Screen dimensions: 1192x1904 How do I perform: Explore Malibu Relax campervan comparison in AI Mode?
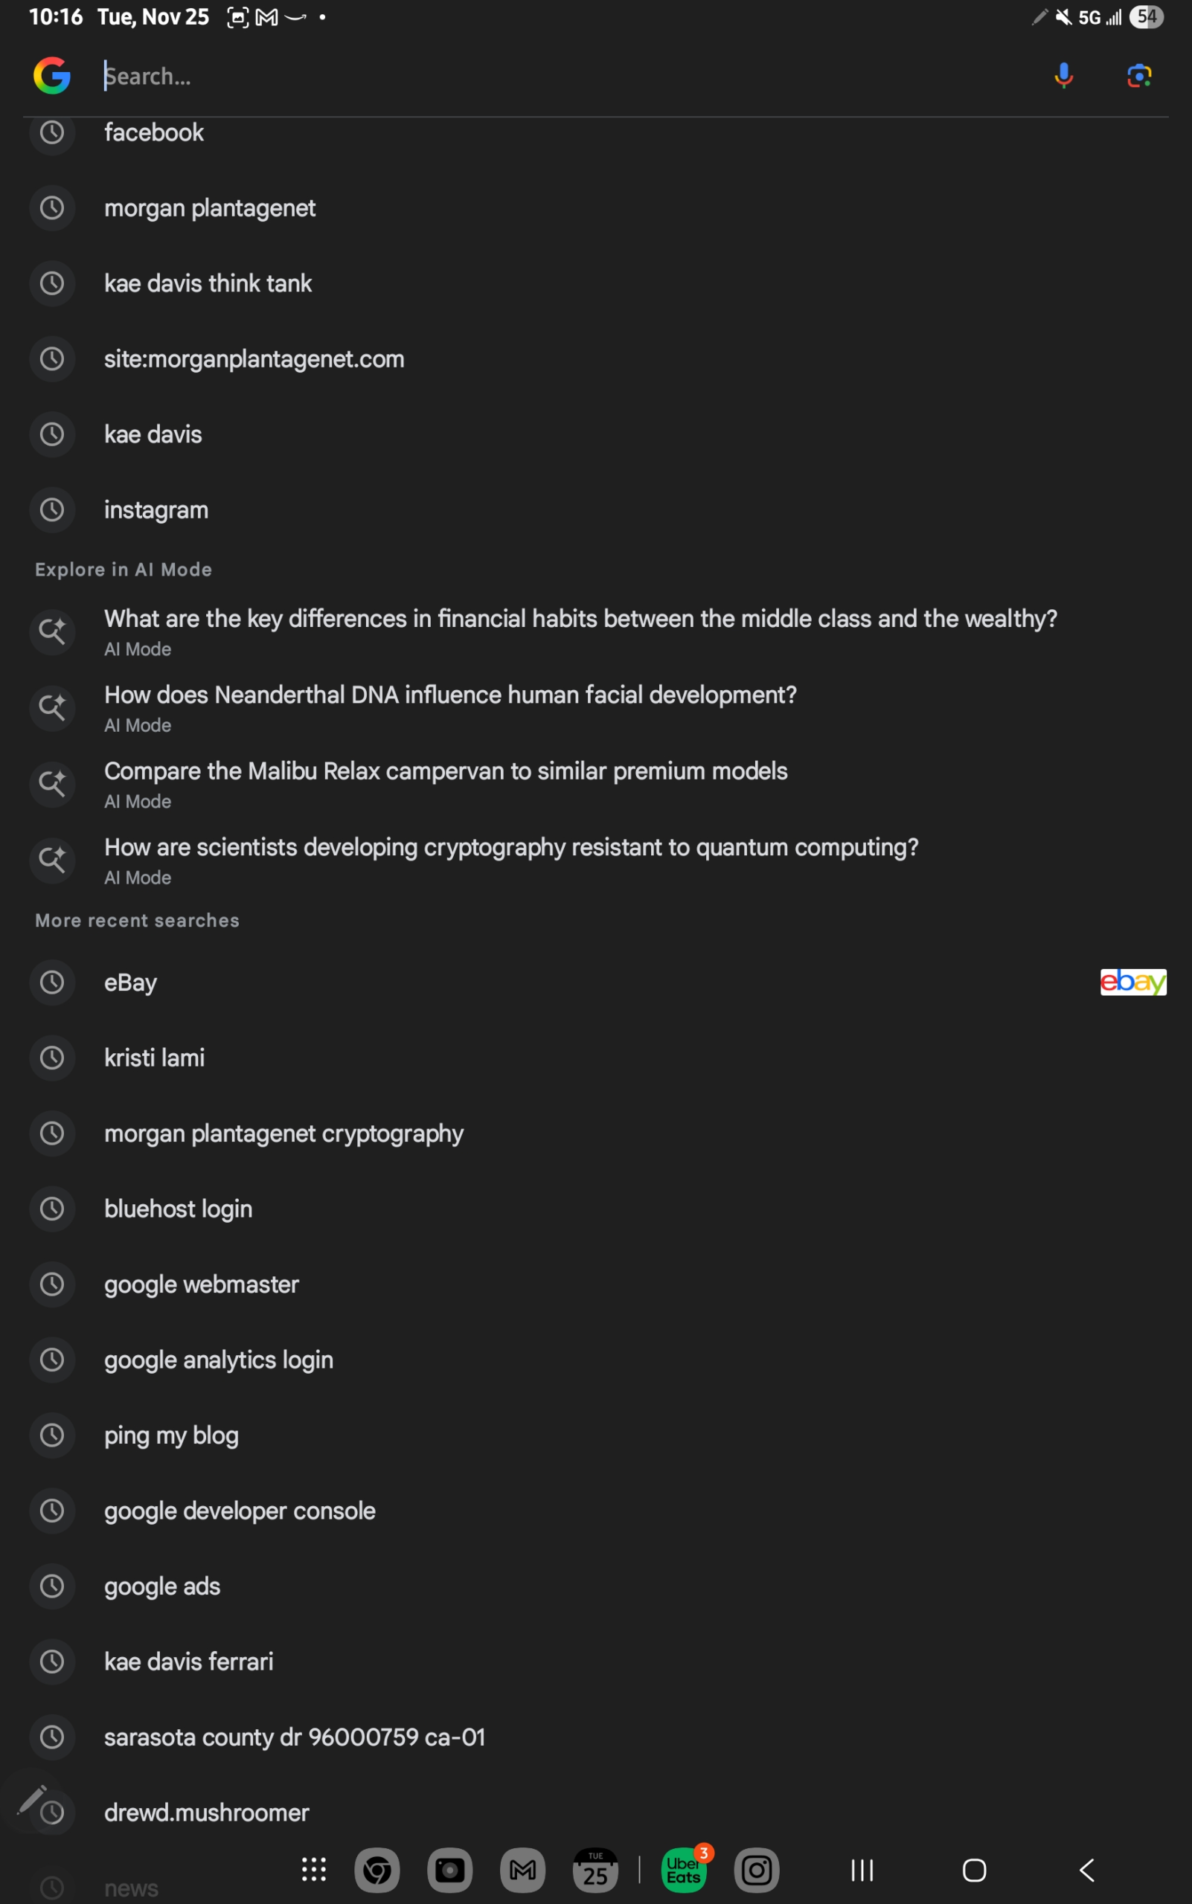[446, 772]
